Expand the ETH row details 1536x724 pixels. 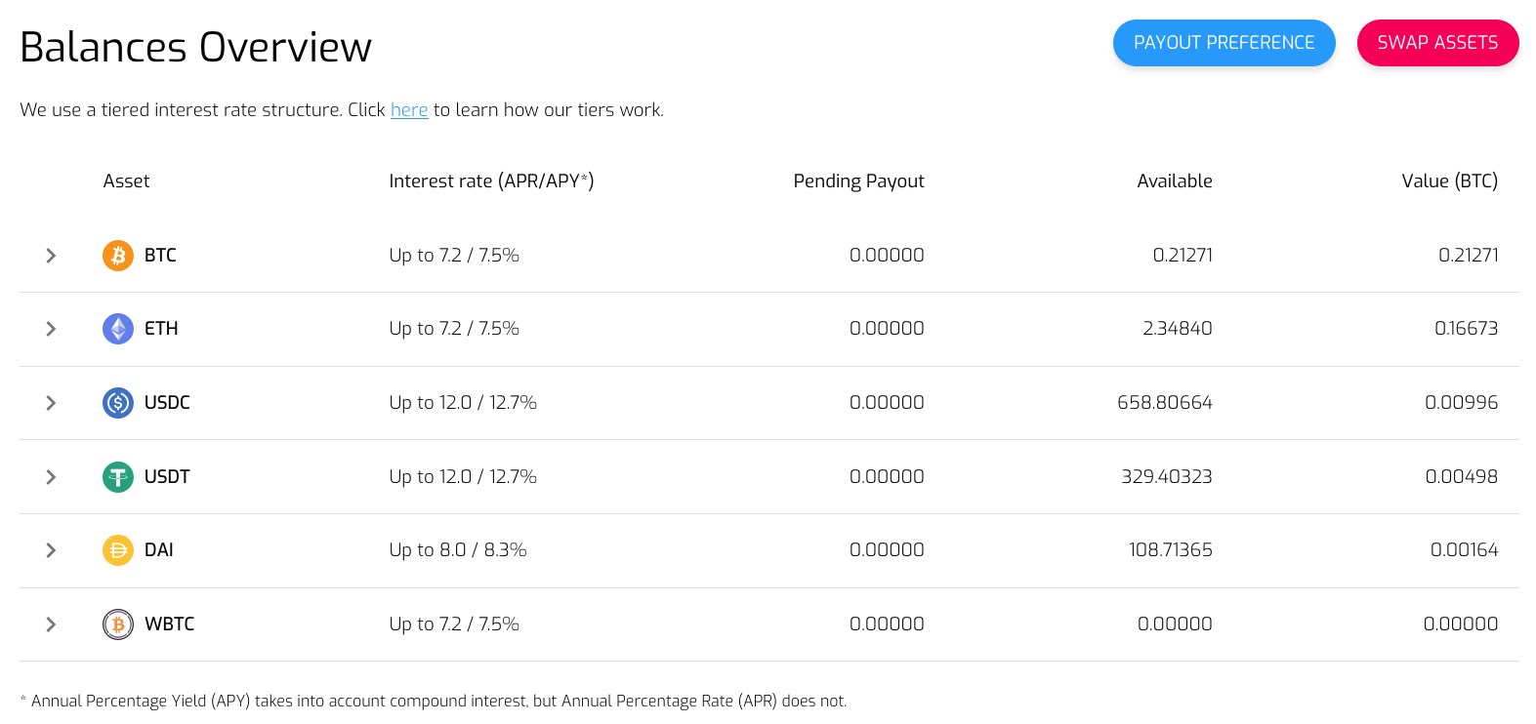point(51,329)
